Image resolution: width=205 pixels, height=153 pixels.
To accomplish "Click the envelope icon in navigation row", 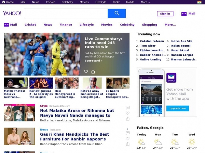I will (x=6, y=25).
